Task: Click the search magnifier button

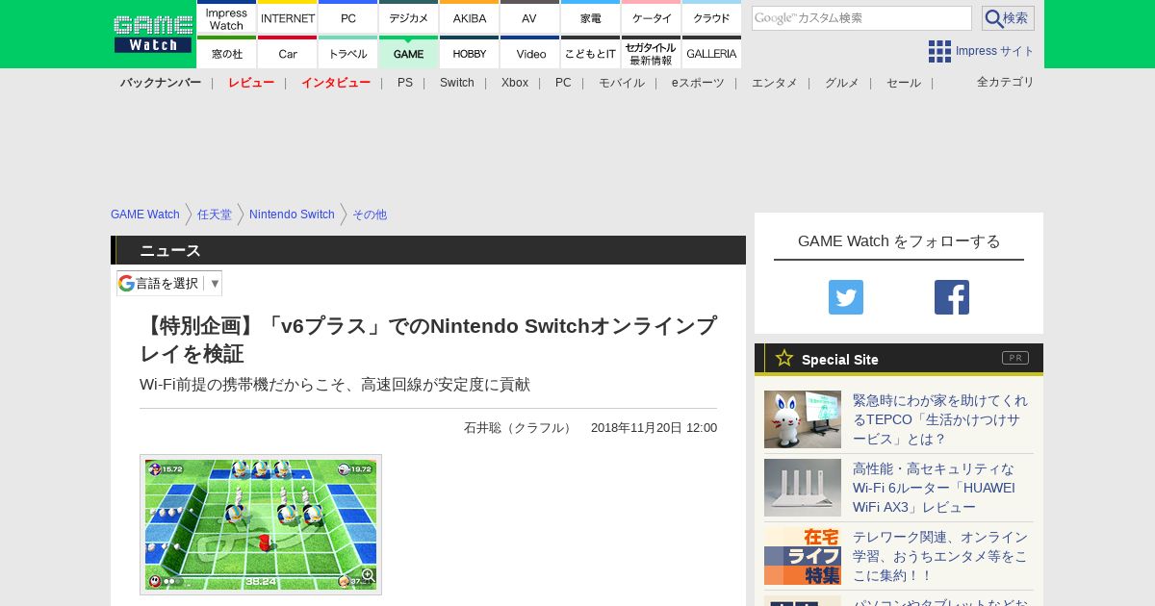Action: point(1008,18)
